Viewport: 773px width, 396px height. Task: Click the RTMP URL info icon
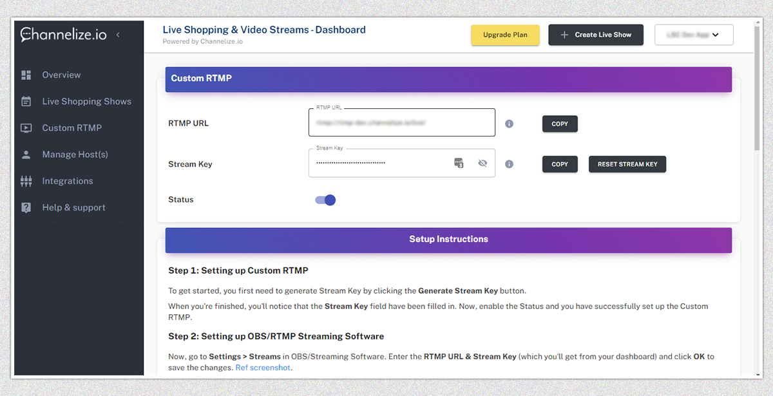[509, 124]
